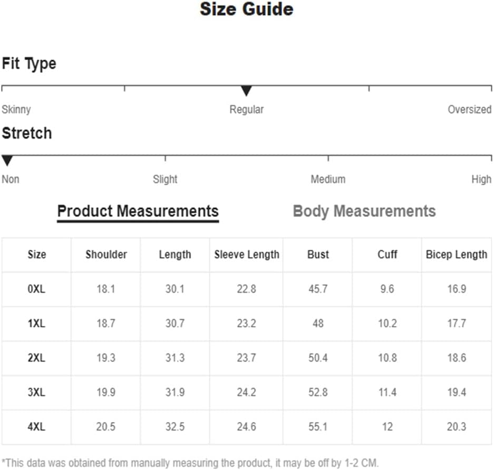Click the Oversized fit label
Screen dimensions: 494x470
(x=469, y=109)
